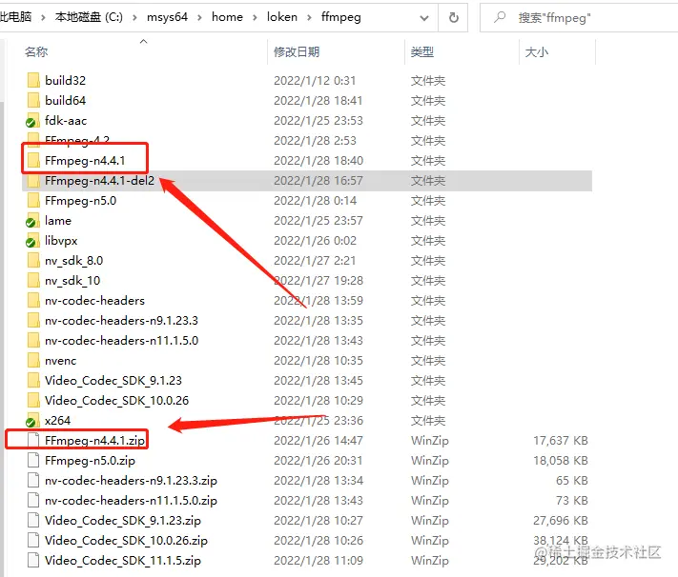Open the build32 folder icon
Screen dimensions: 678x577
[x=33, y=80]
